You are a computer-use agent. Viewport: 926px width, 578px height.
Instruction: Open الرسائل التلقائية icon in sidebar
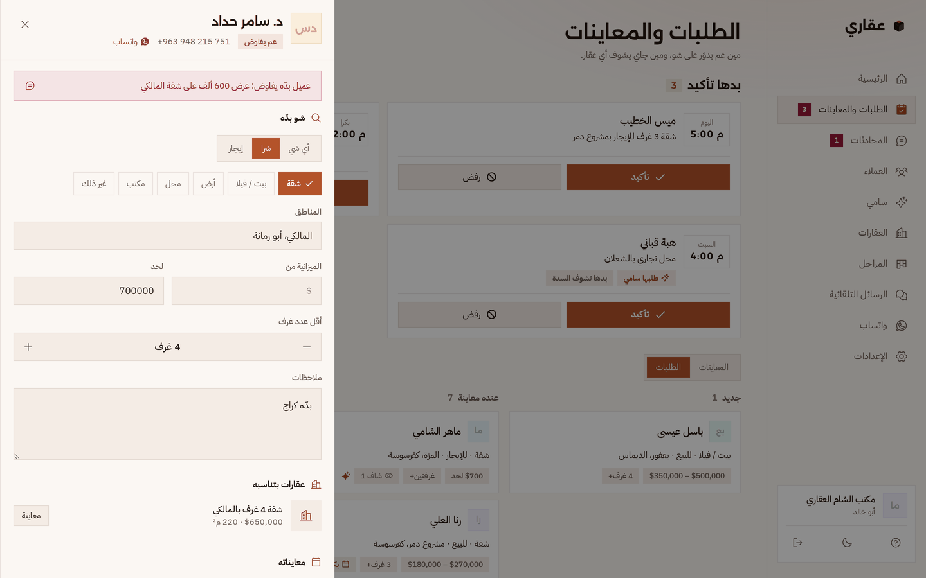pos(902,295)
